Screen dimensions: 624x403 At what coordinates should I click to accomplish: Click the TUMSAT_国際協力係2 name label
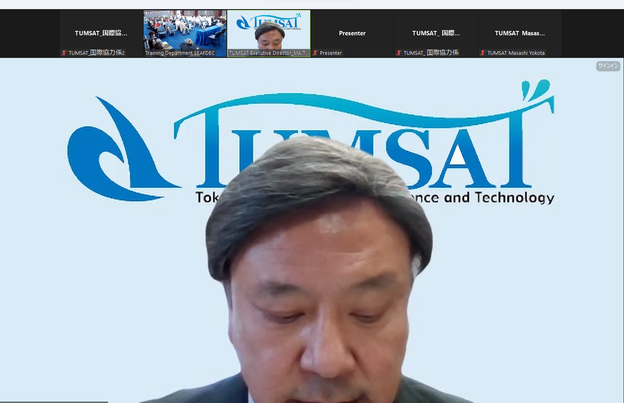click(96, 53)
